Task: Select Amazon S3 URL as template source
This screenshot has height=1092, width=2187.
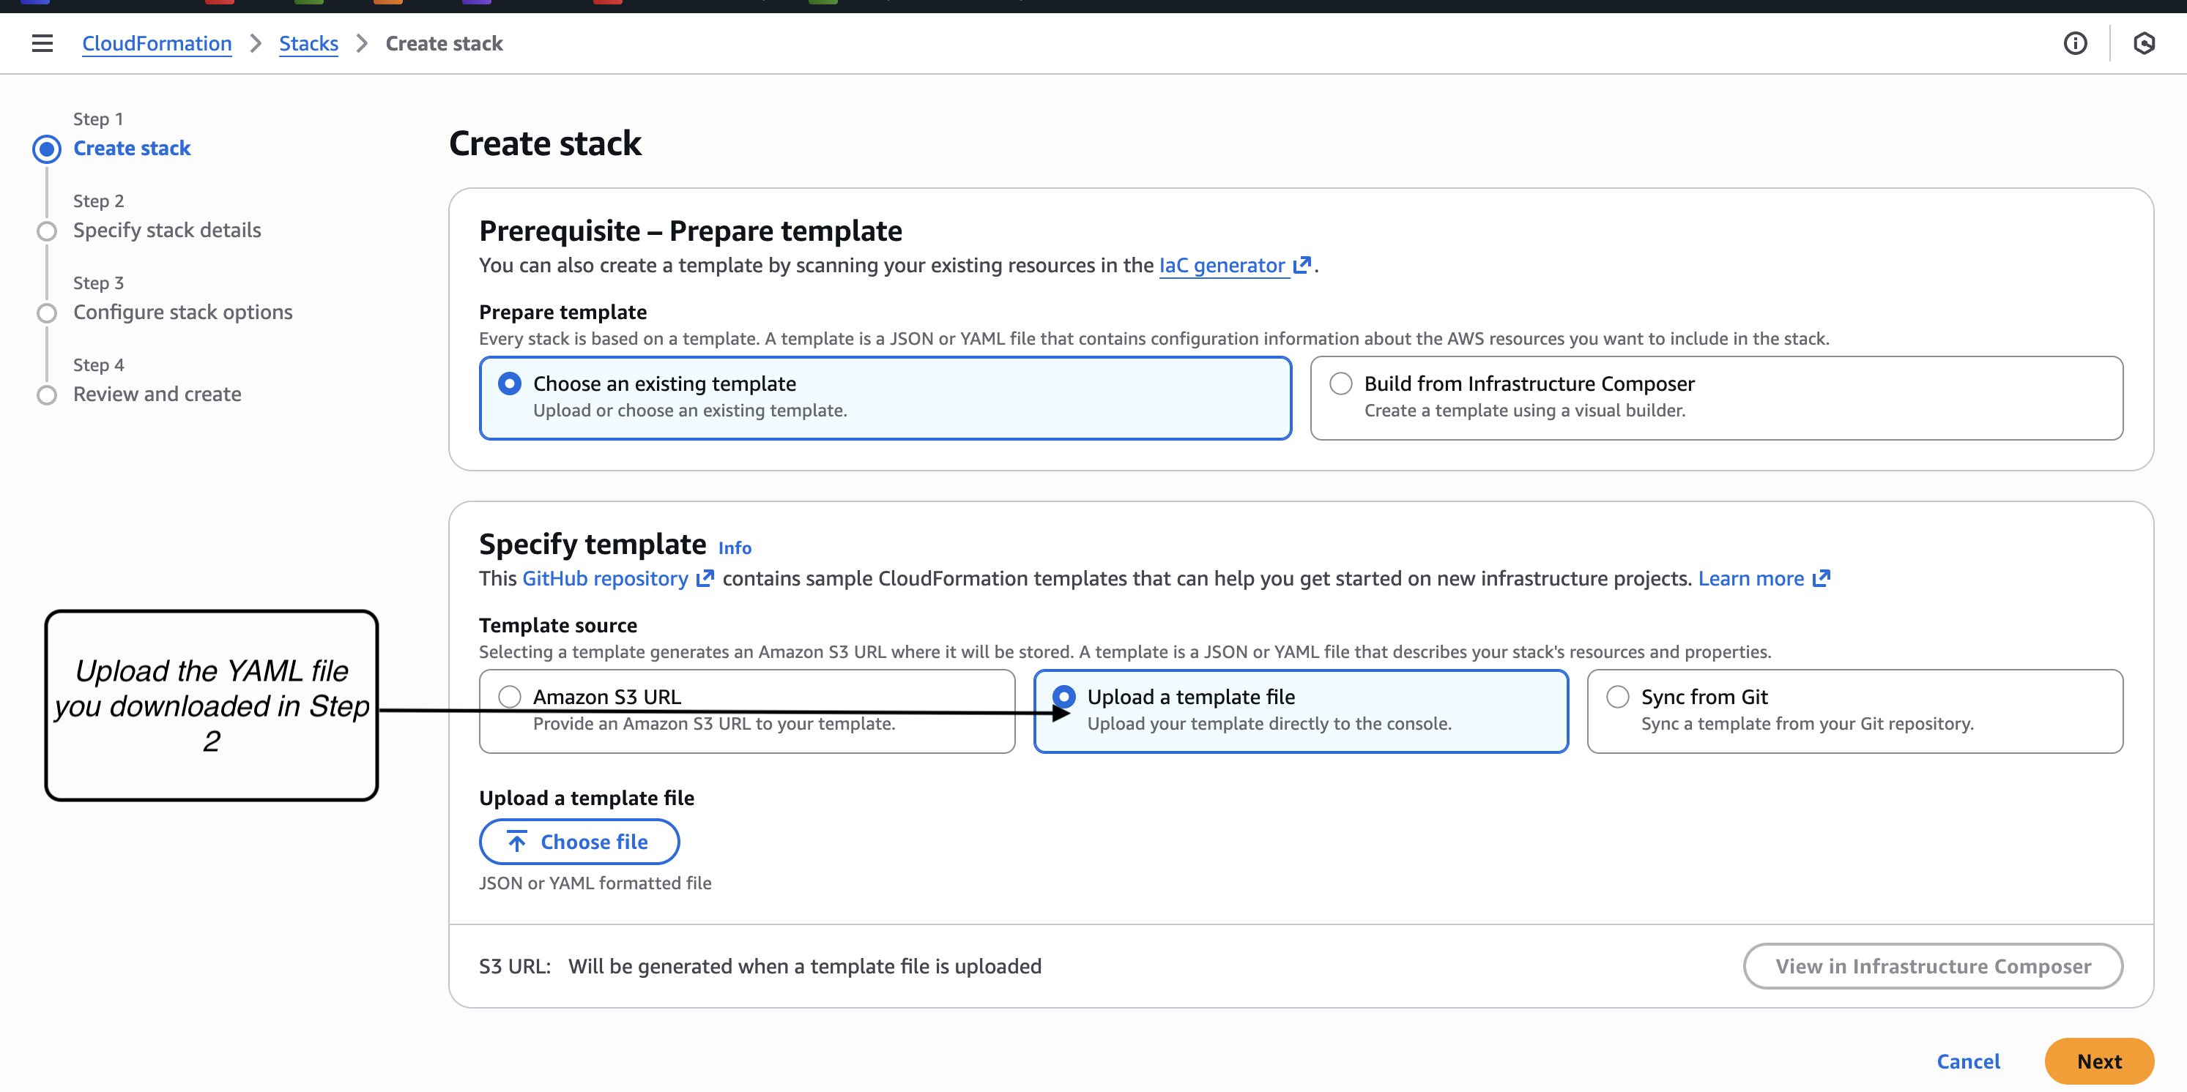Action: coord(510,696)
